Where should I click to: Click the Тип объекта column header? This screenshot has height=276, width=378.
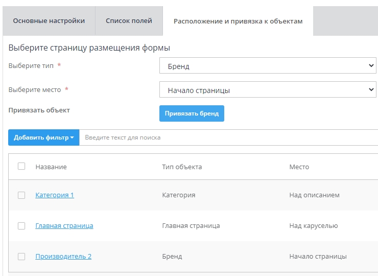click(x=182, y=167)
